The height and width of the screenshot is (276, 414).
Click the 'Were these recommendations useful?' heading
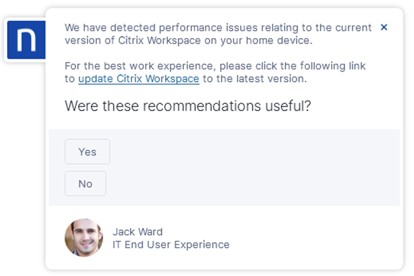tap(188, 106)
